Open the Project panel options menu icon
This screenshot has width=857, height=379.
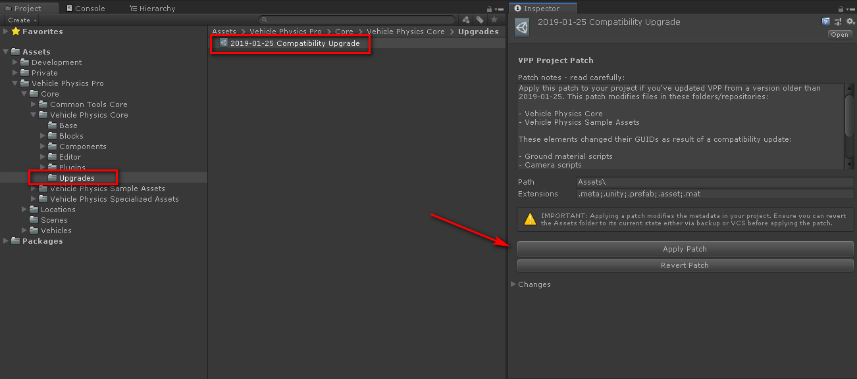500,9
